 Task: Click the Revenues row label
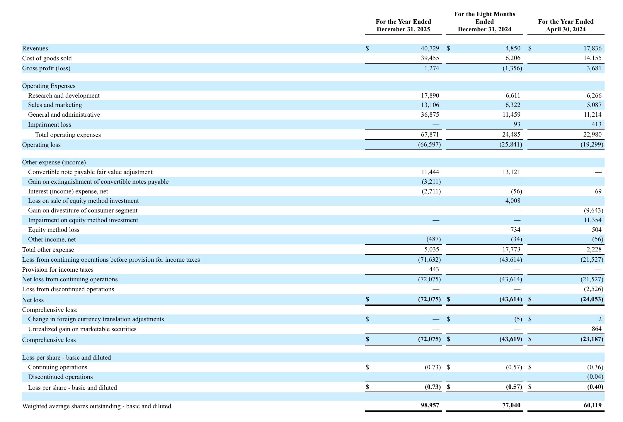coord(35,48)
